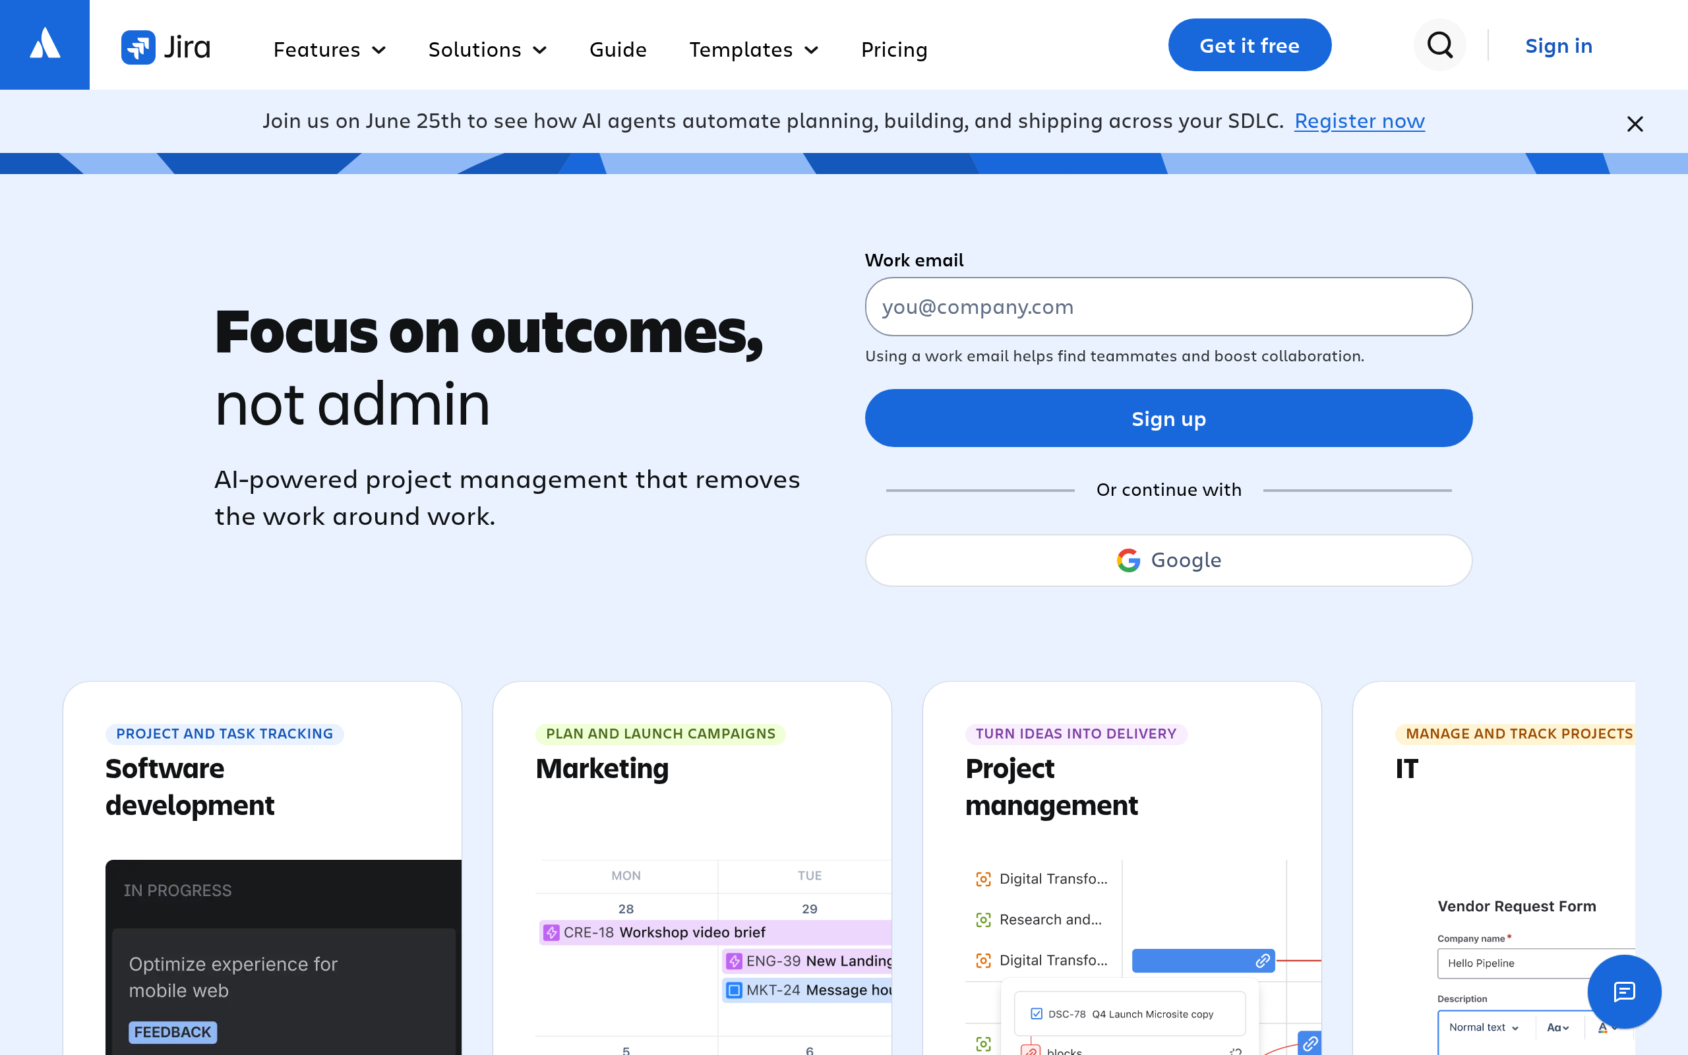Click the IN PROGRESS column header
This screenshot has height=1055, width=1688.
[x=177, y=890]
